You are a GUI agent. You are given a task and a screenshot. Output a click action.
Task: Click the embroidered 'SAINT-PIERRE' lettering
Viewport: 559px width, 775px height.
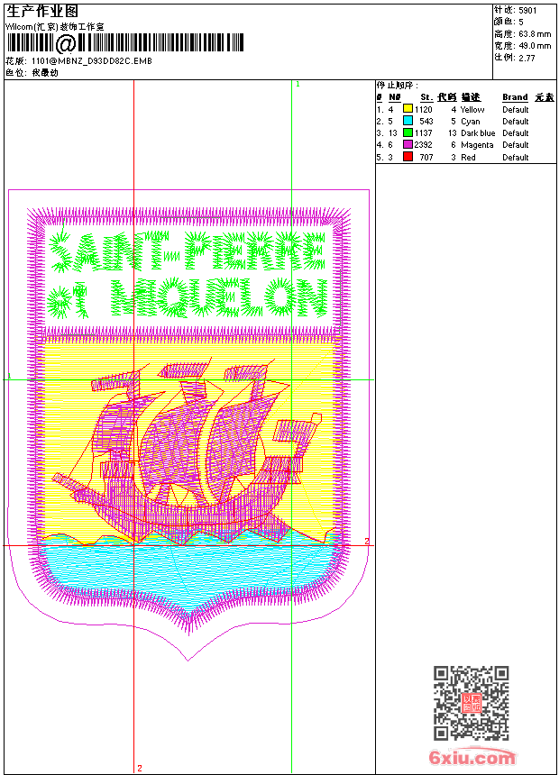tap(189, 251)
